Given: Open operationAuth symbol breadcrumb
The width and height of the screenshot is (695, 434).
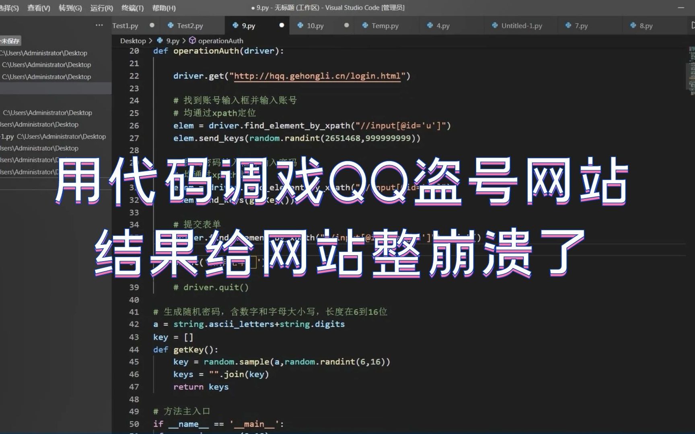Looking at the screenshot, I should (220, 41).
